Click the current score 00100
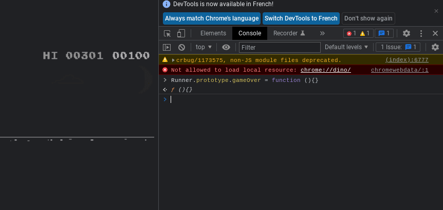443x210 pixels. click(131, 55)
